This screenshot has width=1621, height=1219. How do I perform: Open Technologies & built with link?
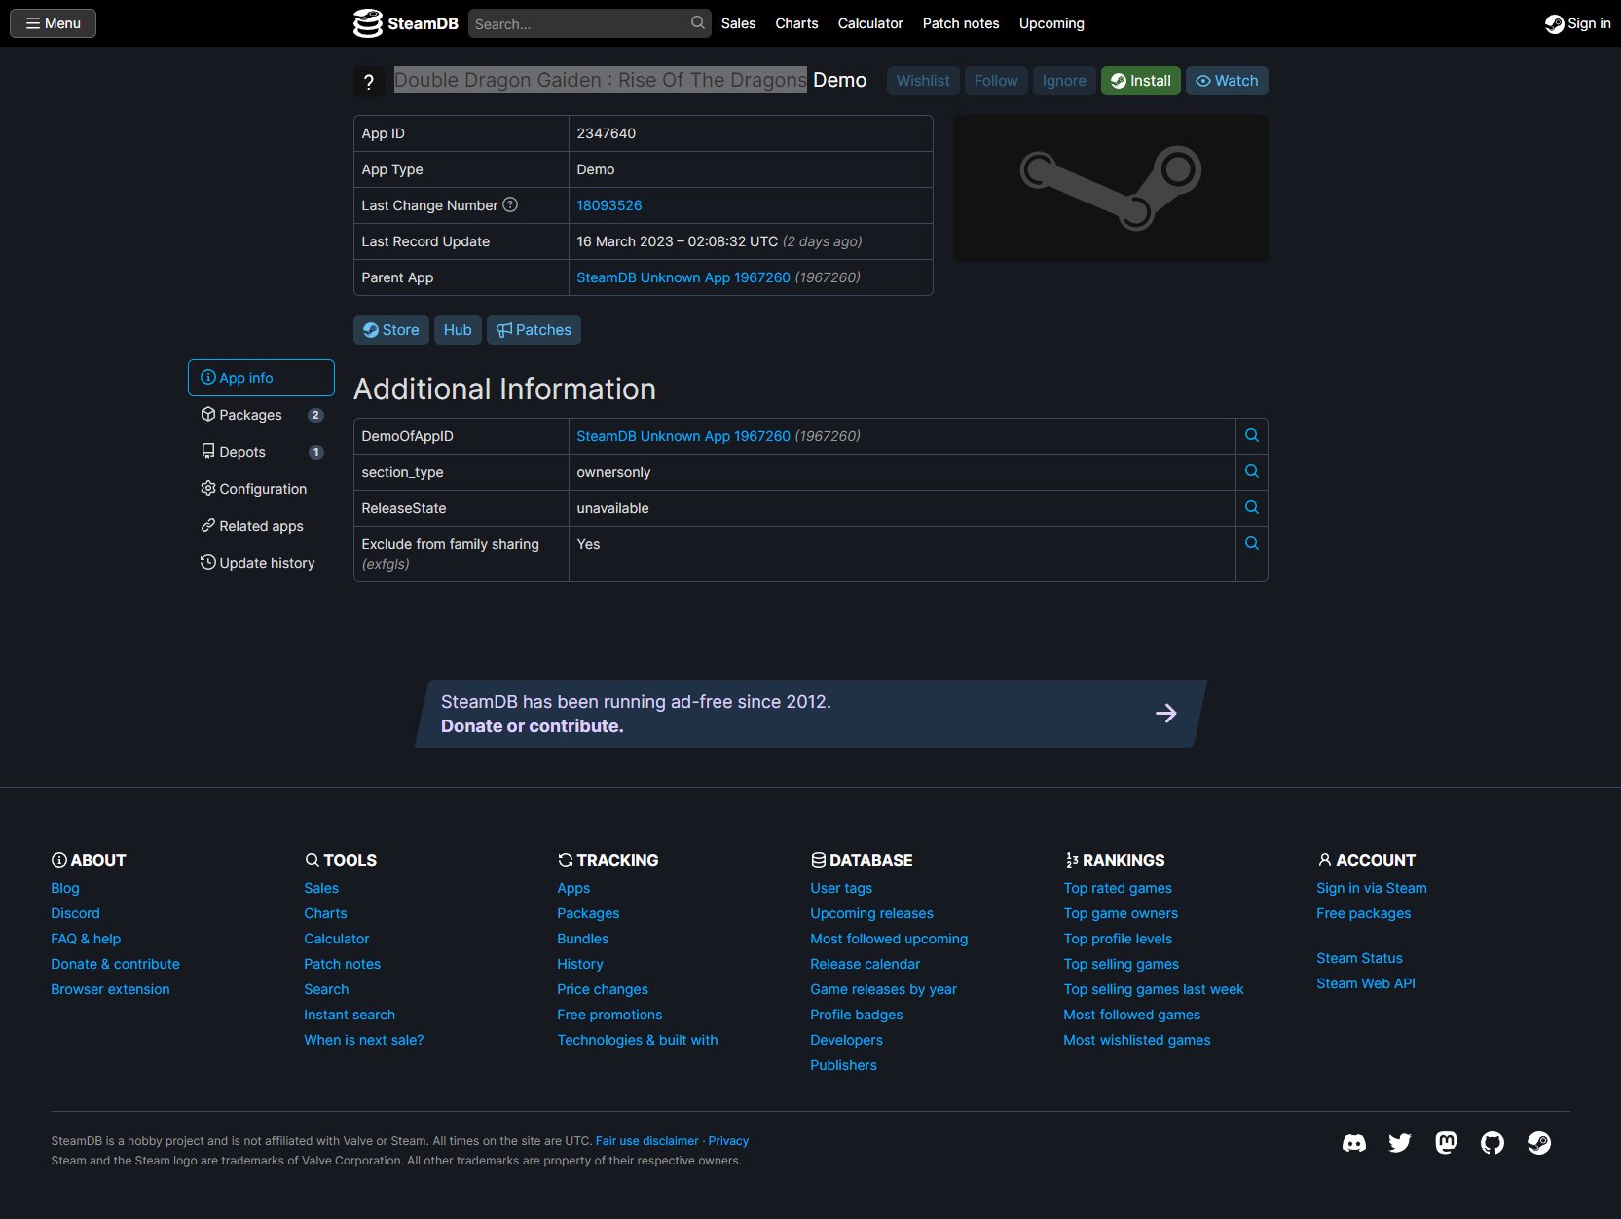pos(638,1040)
